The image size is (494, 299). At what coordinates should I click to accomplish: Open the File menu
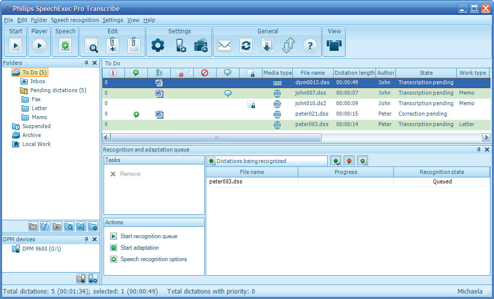[8, 20]
